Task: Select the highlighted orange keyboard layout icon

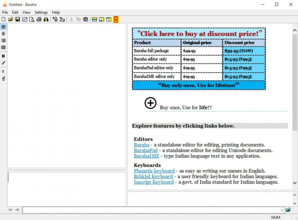Action: 115,19
